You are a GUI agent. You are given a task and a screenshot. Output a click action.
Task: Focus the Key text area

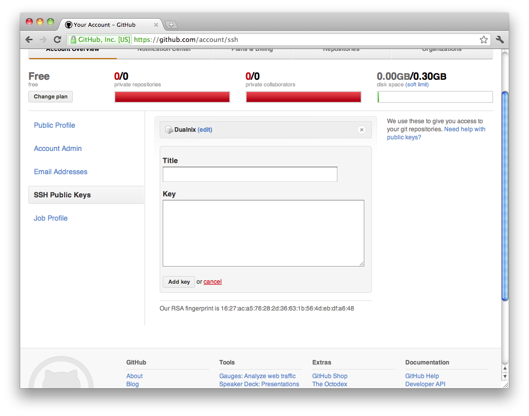263,233
